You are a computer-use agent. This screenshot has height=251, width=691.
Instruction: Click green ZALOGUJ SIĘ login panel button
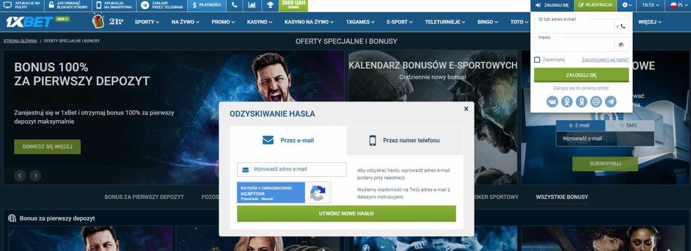click(x=581, y=75)
